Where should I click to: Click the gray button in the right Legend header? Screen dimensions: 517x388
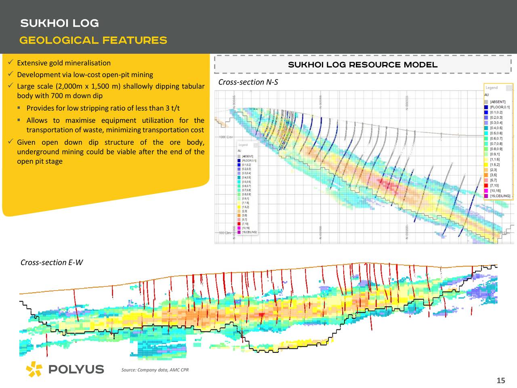(509, 88)
